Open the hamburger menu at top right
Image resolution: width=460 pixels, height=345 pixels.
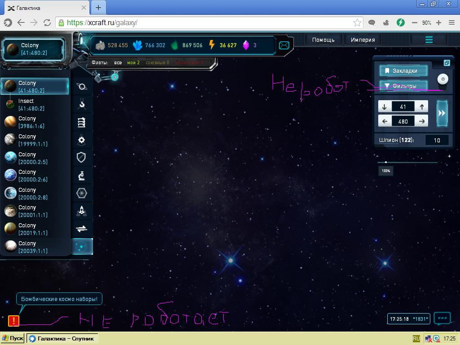pos(429,40)
